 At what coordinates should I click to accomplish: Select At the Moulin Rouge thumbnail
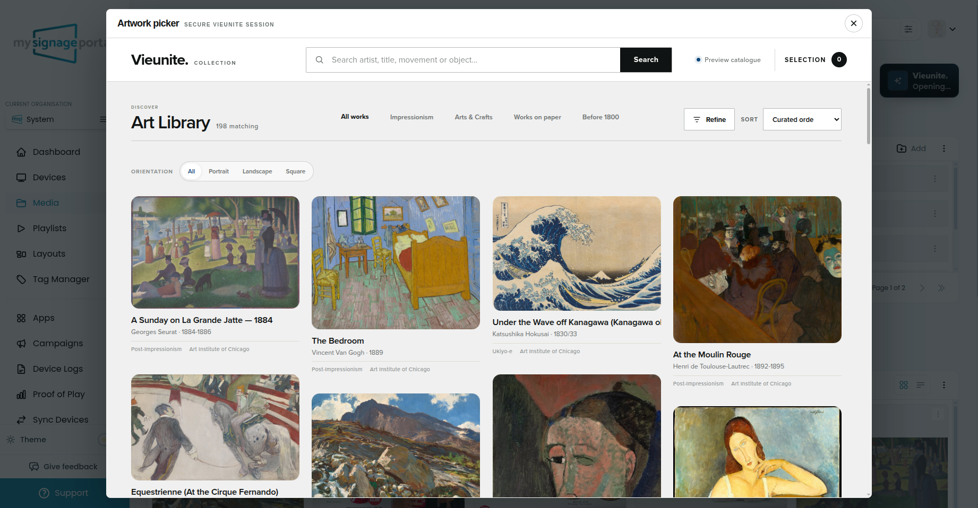[757, 269]
